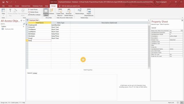Click the BirthDate Date/Time data type cell
Viewport: 184px width, 104px height.
(61, 34)
